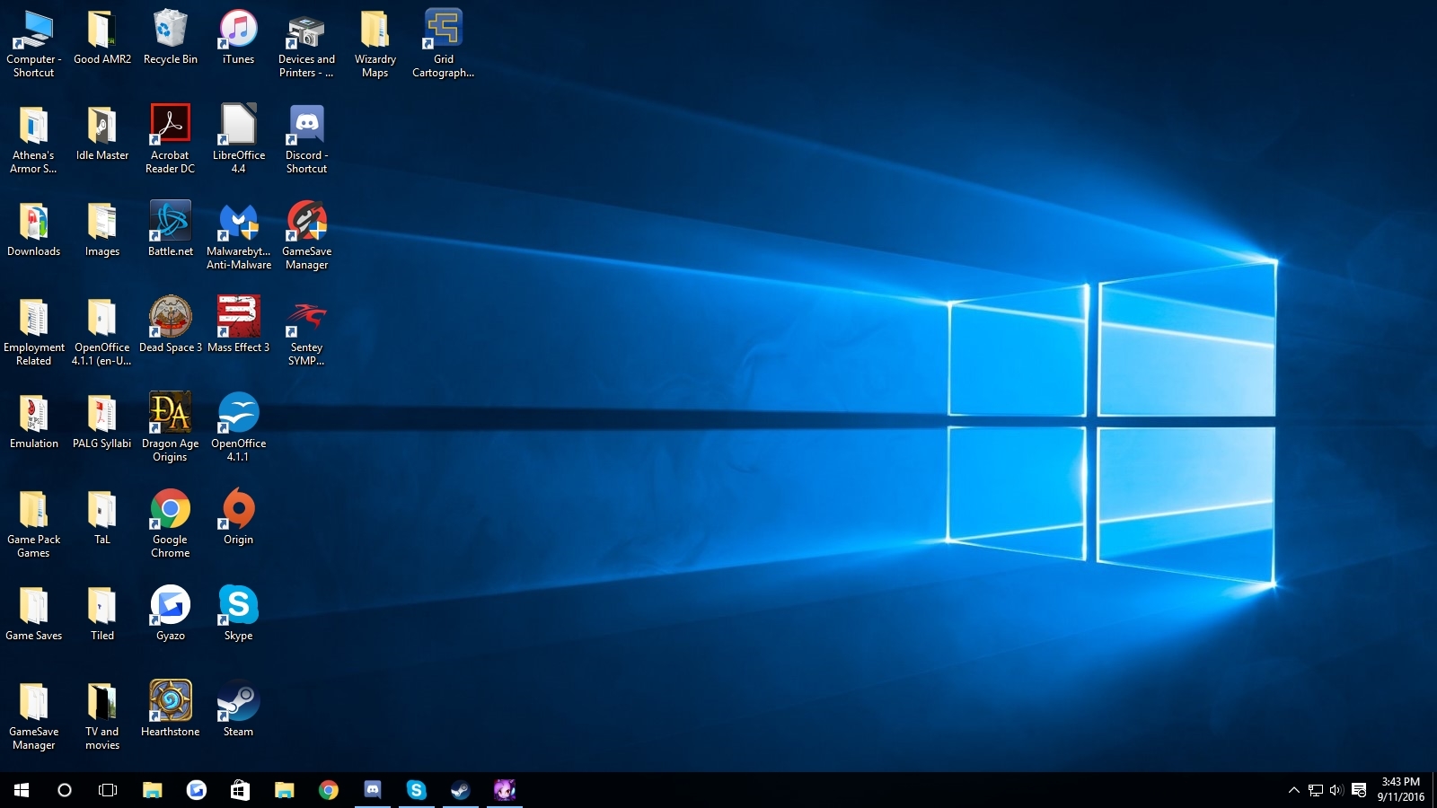Viewport: 1437px width, 808px height.
Task: Select the Grid Cartographer shortcut
Action: coord(444,43)
